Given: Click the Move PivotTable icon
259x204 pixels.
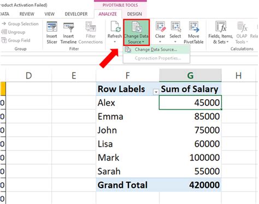Looking at the screenshot, I should click(194, 27).
